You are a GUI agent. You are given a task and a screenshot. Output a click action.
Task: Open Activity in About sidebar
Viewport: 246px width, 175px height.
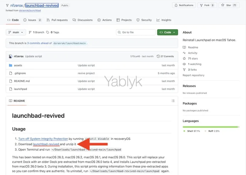tap(193, 53)
